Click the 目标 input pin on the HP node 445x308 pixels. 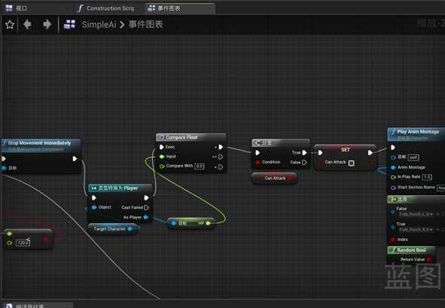pos(174,224)
